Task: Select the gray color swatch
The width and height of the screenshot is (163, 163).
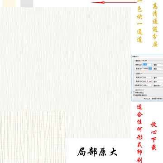Action: pyautogui.click(x=27, y=3)
